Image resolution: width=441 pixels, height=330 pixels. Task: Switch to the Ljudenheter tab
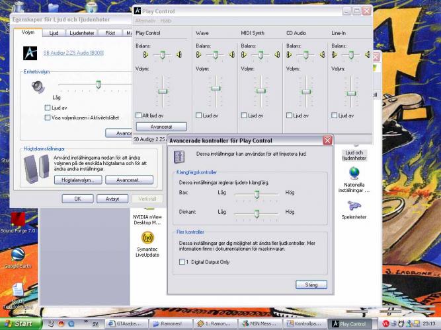click(81, 32)
